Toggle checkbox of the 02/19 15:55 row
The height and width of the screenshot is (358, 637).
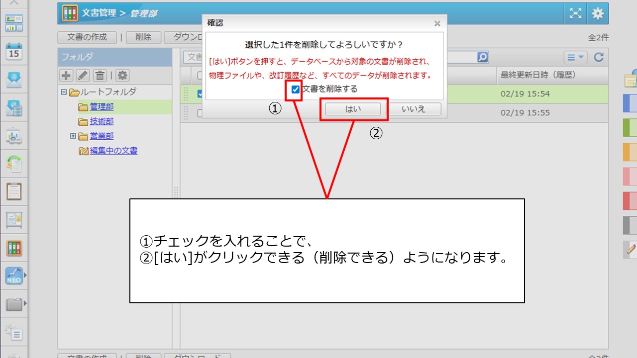click(200, 113)
